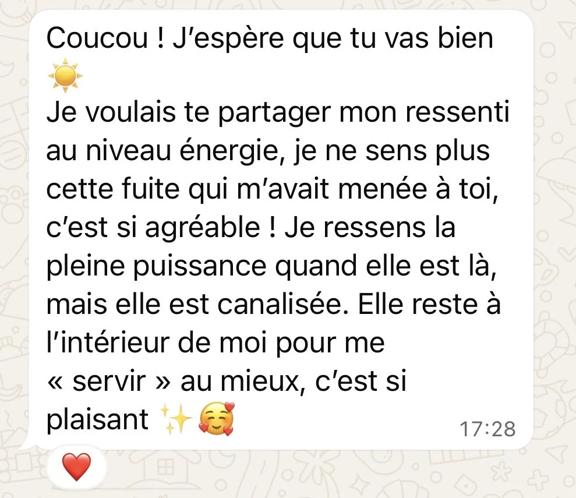576x498 pixels.
Task: Click the quoted word servir
Action: [x=109, y=382]
